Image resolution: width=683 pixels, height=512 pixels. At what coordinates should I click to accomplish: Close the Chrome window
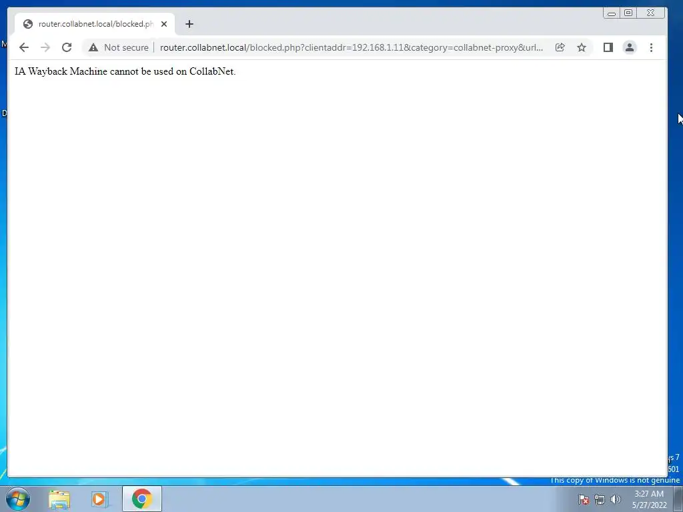tap(651, 13)
